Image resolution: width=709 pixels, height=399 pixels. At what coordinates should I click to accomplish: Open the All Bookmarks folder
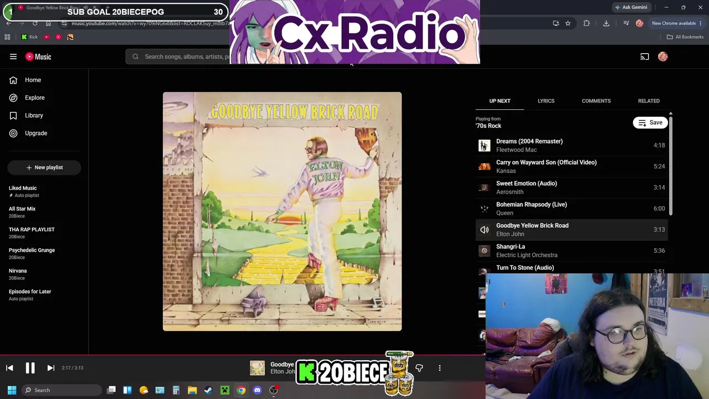coord(685,37)
